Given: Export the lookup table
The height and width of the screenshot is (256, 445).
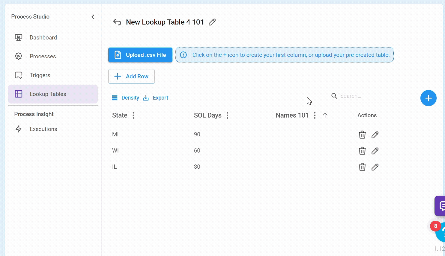Looking at the screenshot, I should 156,98.
